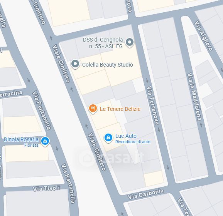Select the Via la Maddalena street label
The image size is (223, 216).
point(194,97)
